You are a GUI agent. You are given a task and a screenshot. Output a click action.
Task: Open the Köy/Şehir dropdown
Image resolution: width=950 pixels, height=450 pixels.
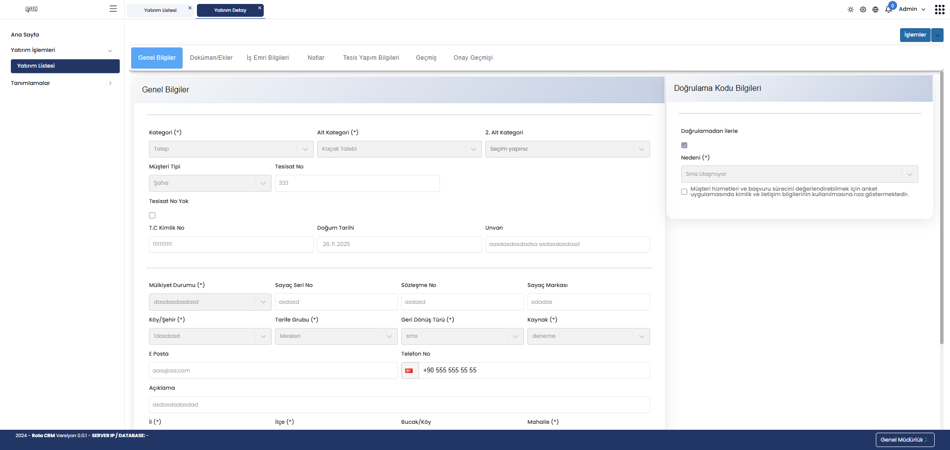210,336
